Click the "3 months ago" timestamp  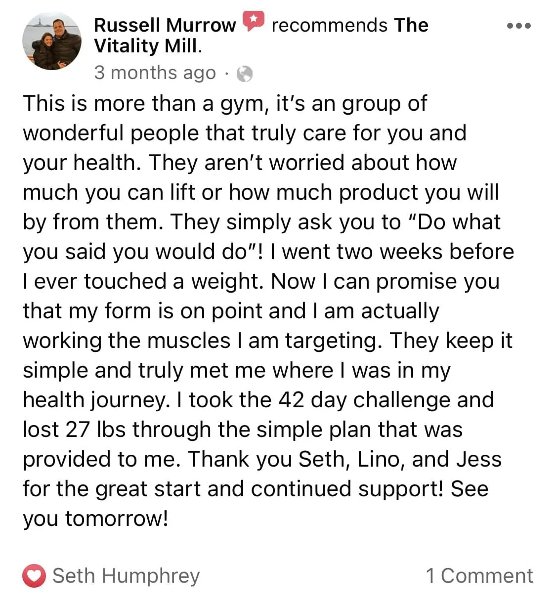pyautogui.click(x=155, y=73)
